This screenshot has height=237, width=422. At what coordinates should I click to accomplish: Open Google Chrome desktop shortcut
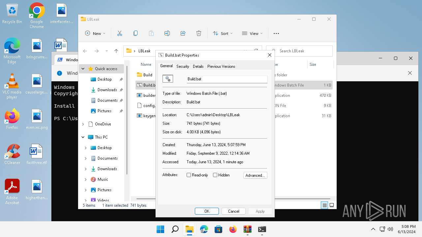37,15
